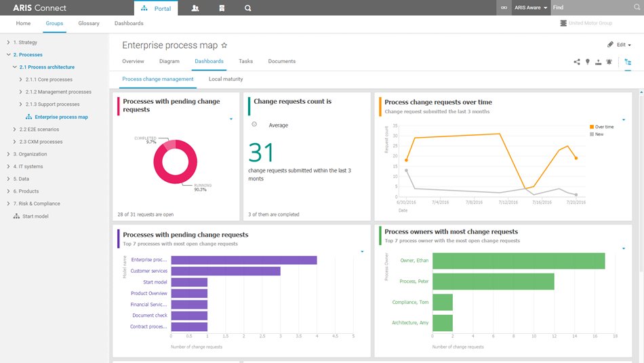Open dropdown arrow on process owners chart
This screenshot has height=363, width=644.
point(624,248)
